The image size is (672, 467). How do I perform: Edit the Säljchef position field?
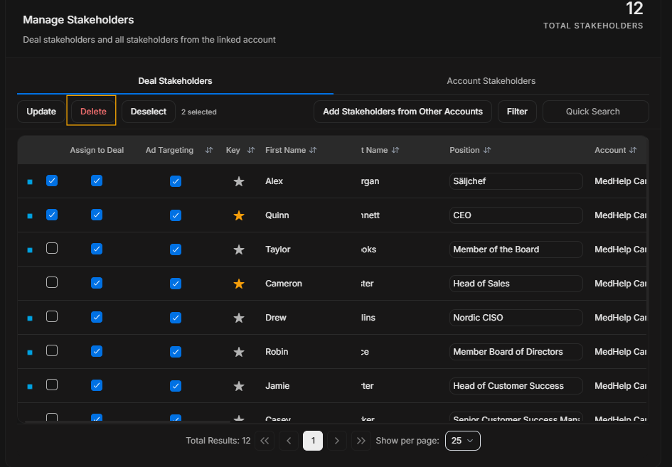(x=516, y=181)
